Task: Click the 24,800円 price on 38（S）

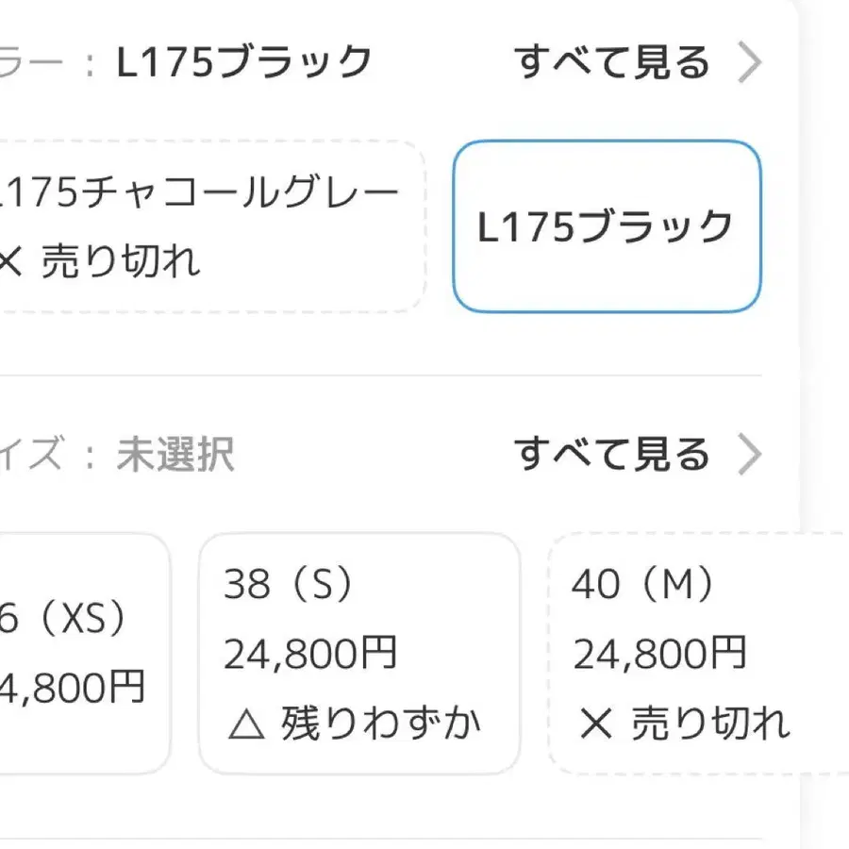Action: (310, 654)
